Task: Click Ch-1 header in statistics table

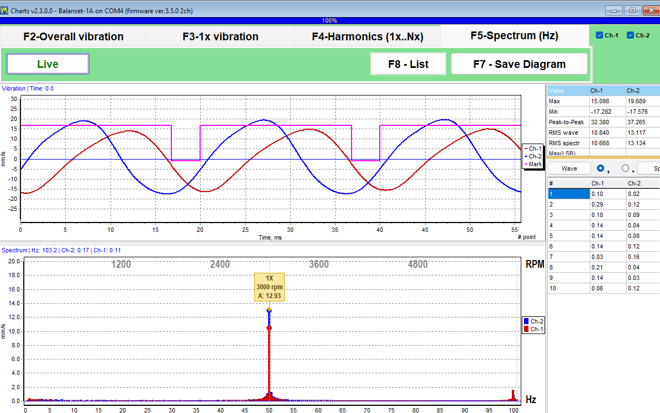Action: (607, 91)
